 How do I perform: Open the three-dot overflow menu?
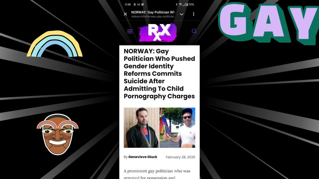pyautogui.click(x=194, y=14)
